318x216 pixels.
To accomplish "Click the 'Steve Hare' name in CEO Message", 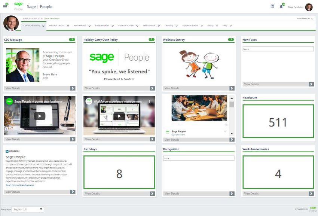I will (50, 74).
